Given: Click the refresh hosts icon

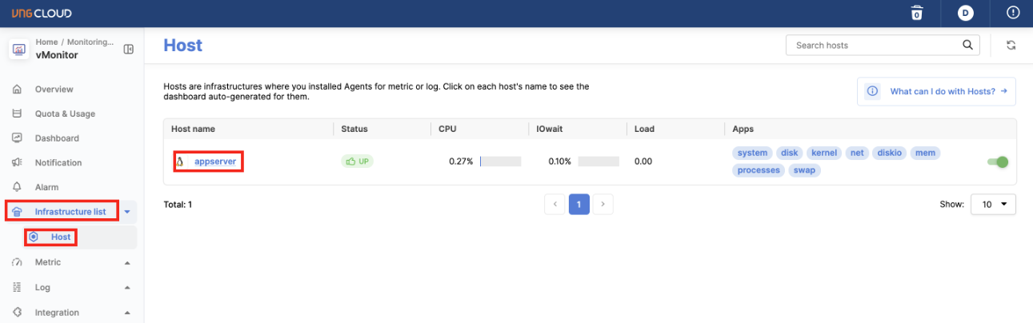Looking at the screenshot, I should tap(1011, 46).
